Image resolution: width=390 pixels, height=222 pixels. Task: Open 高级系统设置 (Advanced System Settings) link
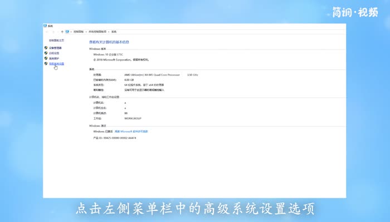pos(56,64)
